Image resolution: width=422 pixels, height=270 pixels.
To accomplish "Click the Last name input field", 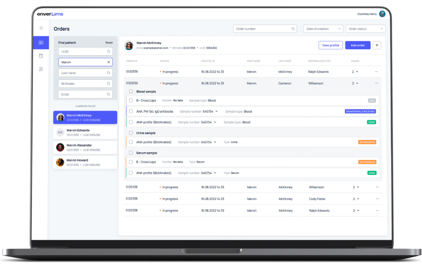I will (82, 73).
